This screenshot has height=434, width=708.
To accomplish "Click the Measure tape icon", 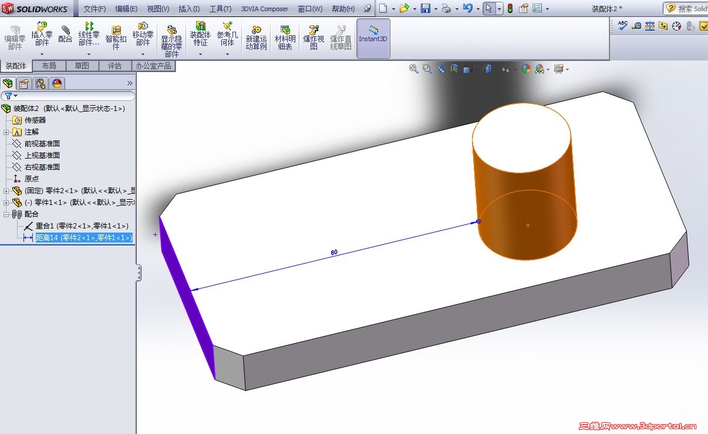I will (636, 26).
